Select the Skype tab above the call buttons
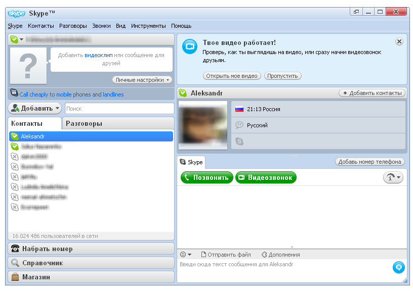413x291 pixels. pos(191,162)
